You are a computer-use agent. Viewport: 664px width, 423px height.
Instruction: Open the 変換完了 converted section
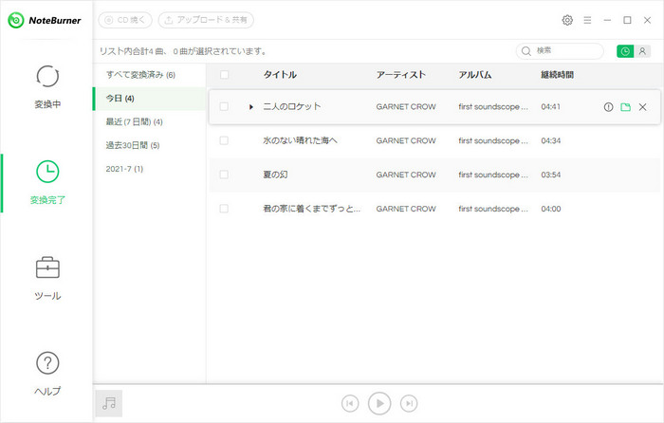(x=47, y=182)
